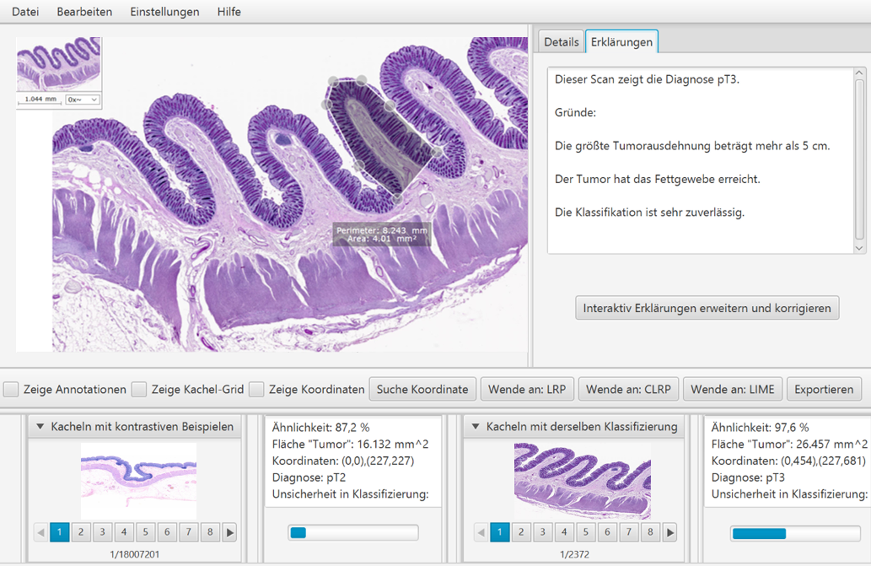
Task: Click scroll-down arrow of the explanation text box
Action: click(x=859, y=248)
